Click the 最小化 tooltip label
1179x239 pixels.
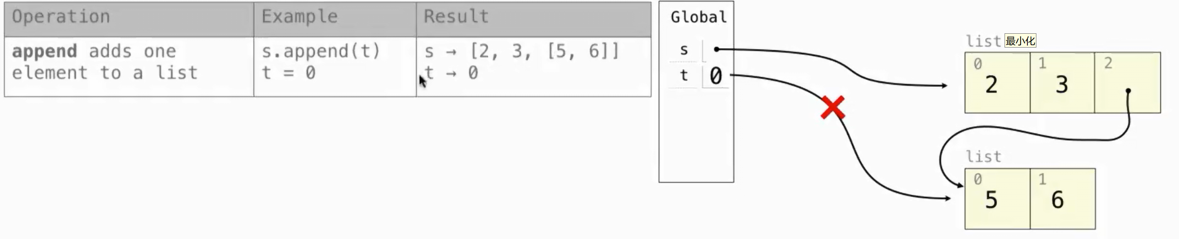[1020, 41]
